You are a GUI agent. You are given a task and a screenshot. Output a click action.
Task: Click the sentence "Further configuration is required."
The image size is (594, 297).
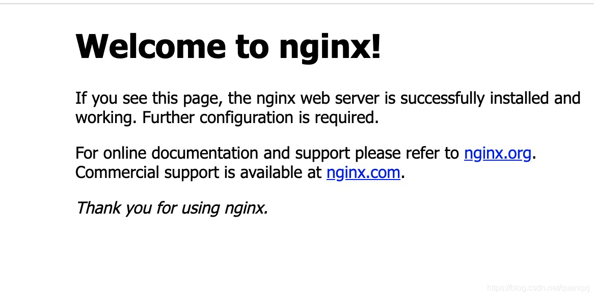pyautogui.click(x=260, y=118)
